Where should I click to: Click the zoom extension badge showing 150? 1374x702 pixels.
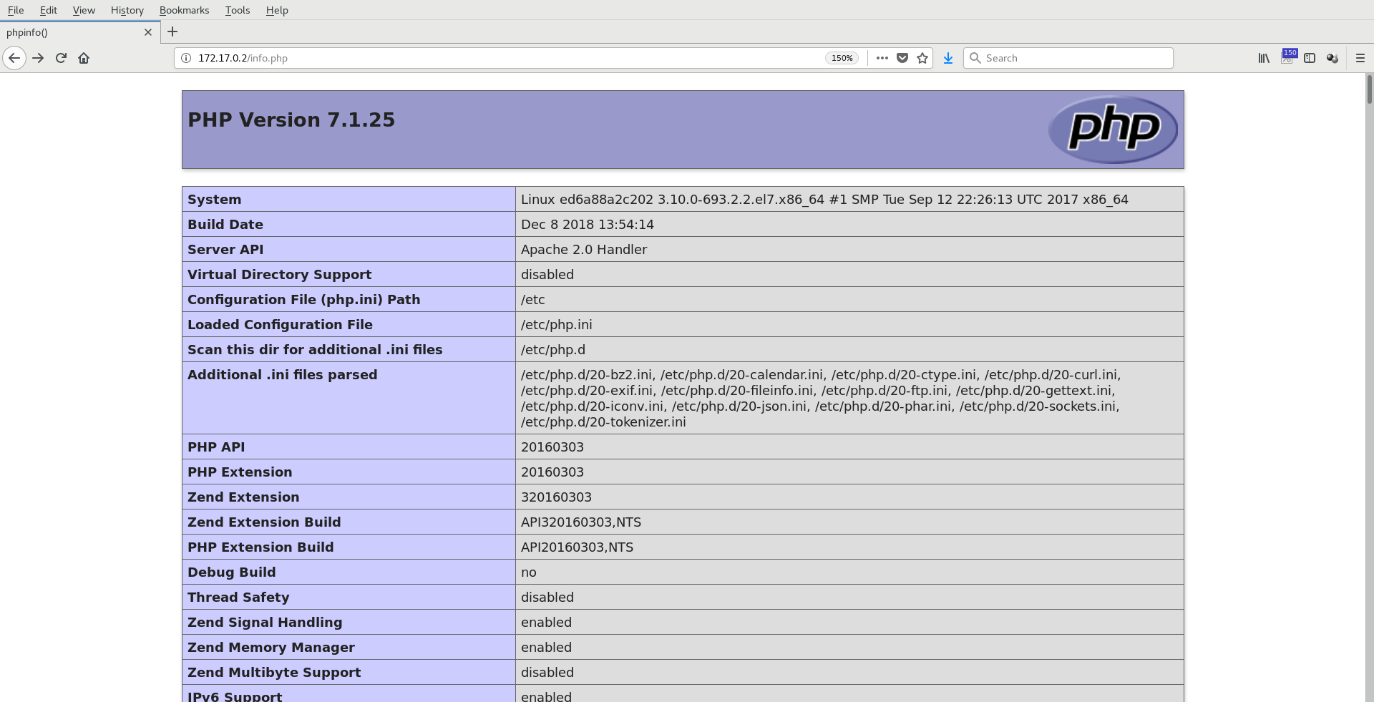click(x=1288, y=57)
